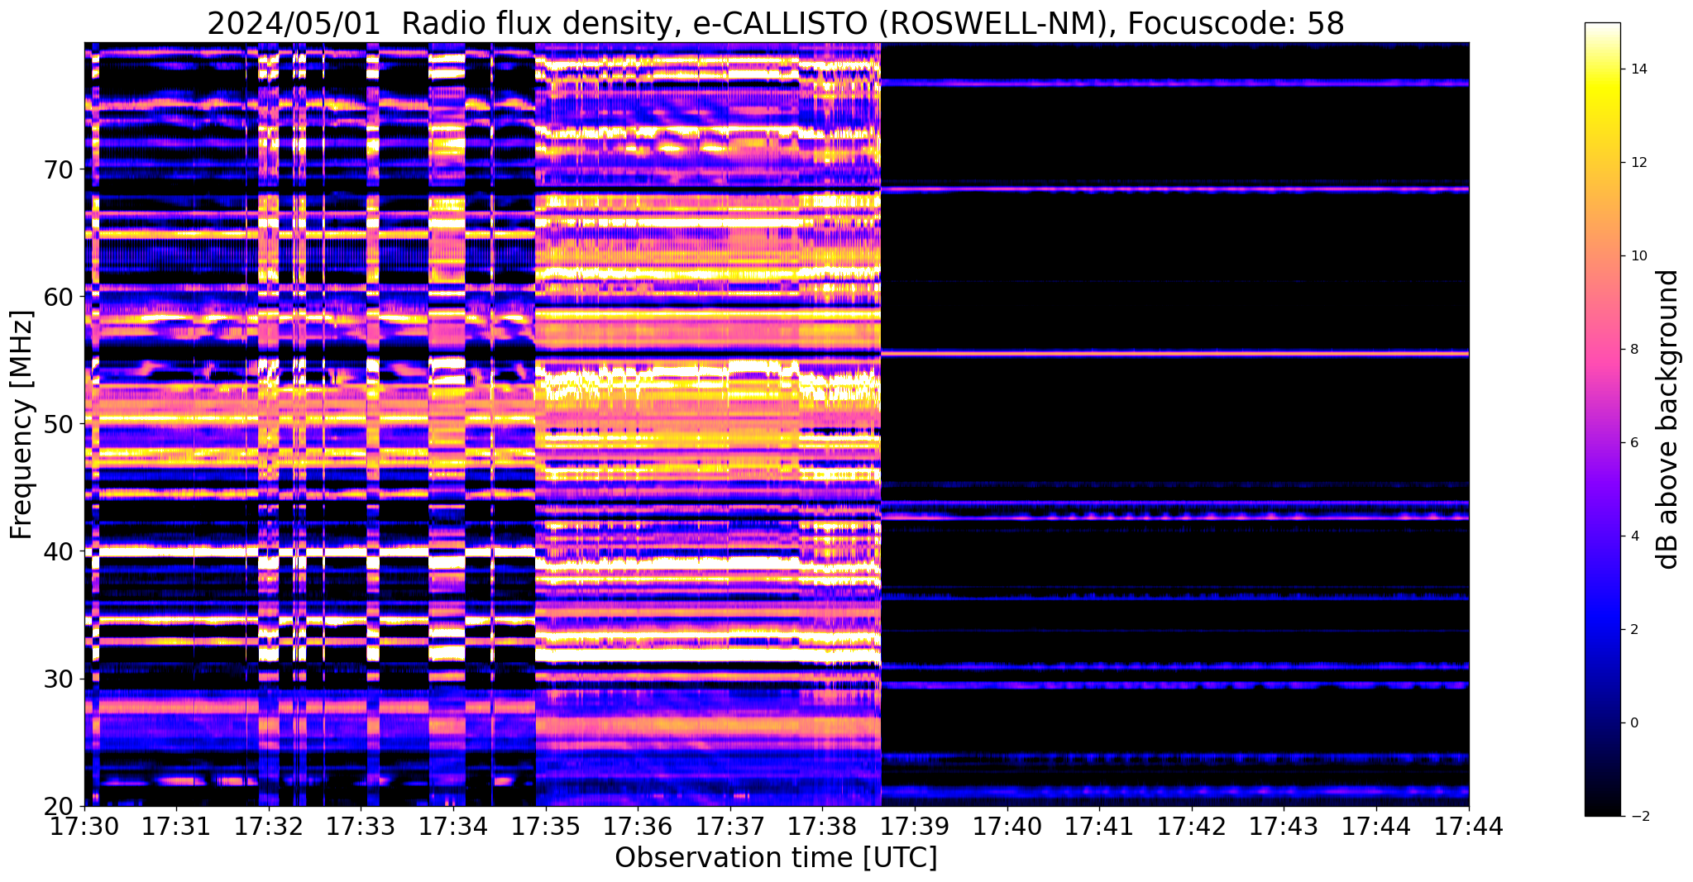Viewport: 1693px width, 882px height.
Task: Click the 'dB above background' colorbar label
Action: point(1668,419)
